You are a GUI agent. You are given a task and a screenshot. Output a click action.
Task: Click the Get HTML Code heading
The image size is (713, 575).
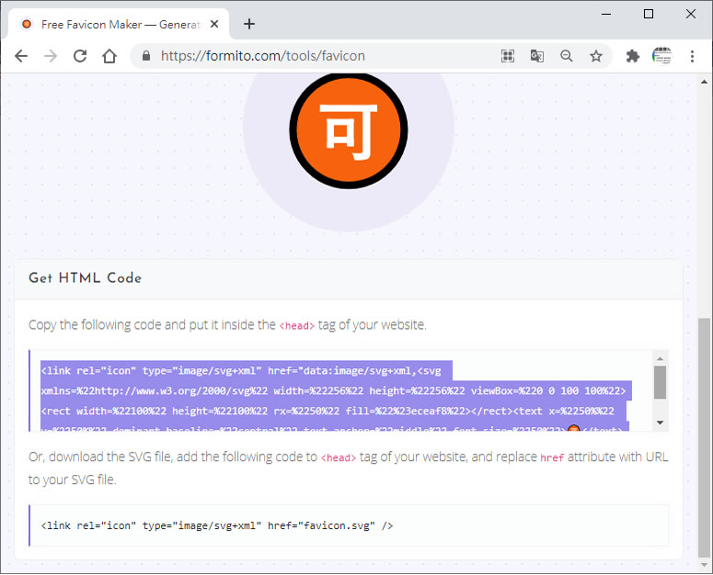[x=85, y=277]
